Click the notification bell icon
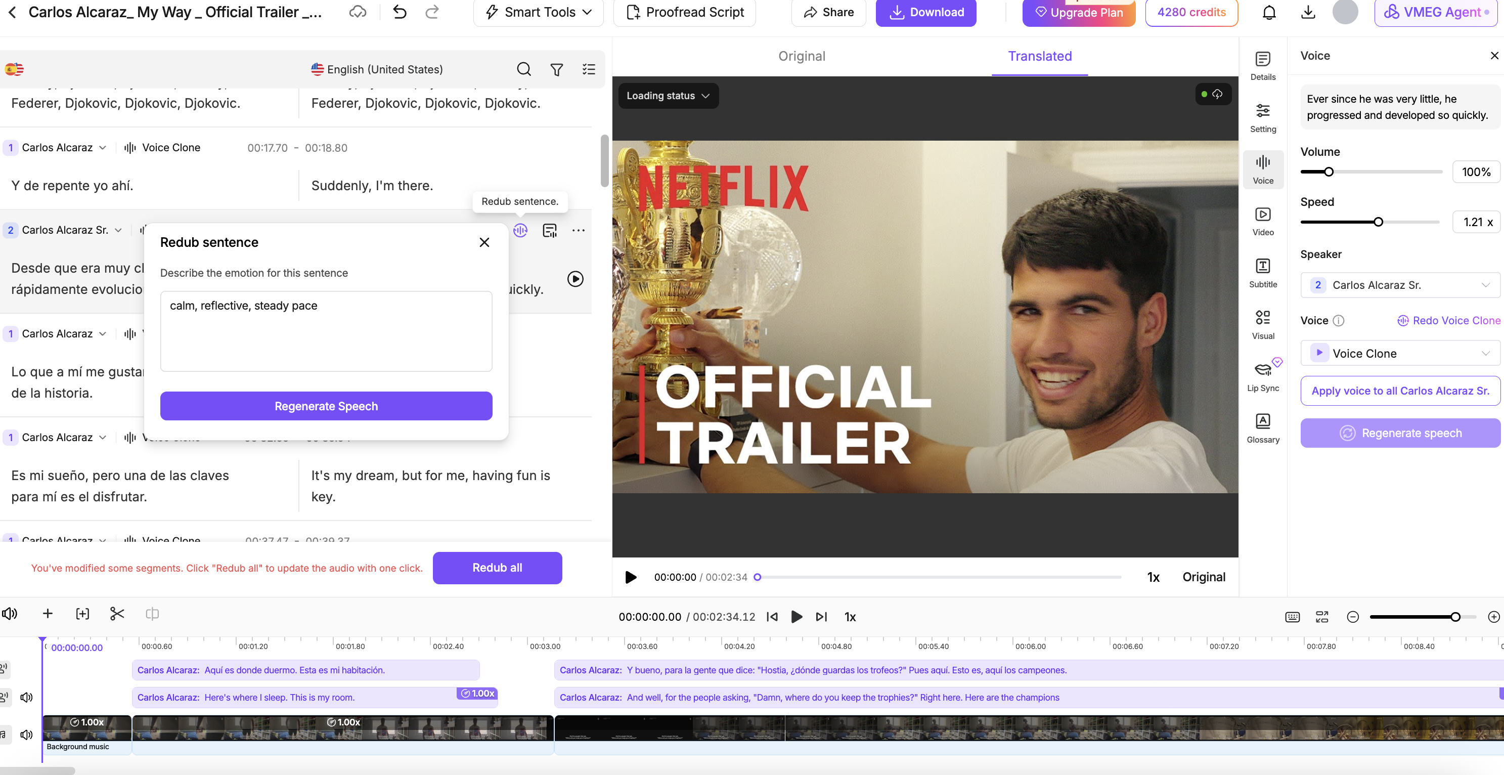1504x775 pixels. pos(1269,12)
